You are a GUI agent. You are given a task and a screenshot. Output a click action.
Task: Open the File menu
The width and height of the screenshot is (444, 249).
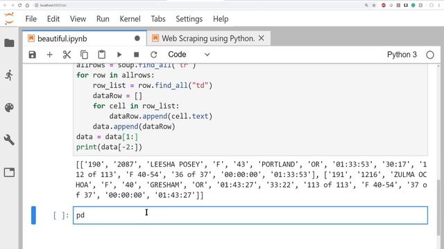tap(31, 19)
